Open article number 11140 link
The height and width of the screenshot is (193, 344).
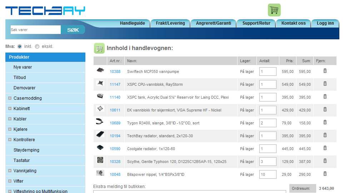[115, 97]
